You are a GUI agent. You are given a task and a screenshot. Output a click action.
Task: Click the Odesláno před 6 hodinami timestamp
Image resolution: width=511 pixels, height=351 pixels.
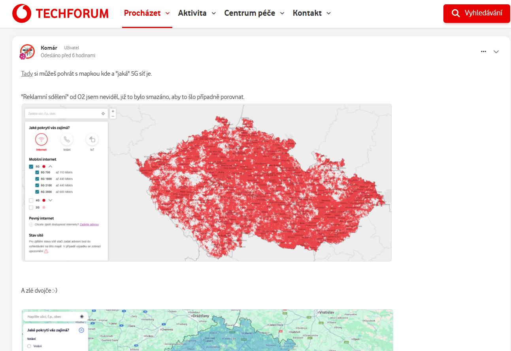[x=68, y=56]
